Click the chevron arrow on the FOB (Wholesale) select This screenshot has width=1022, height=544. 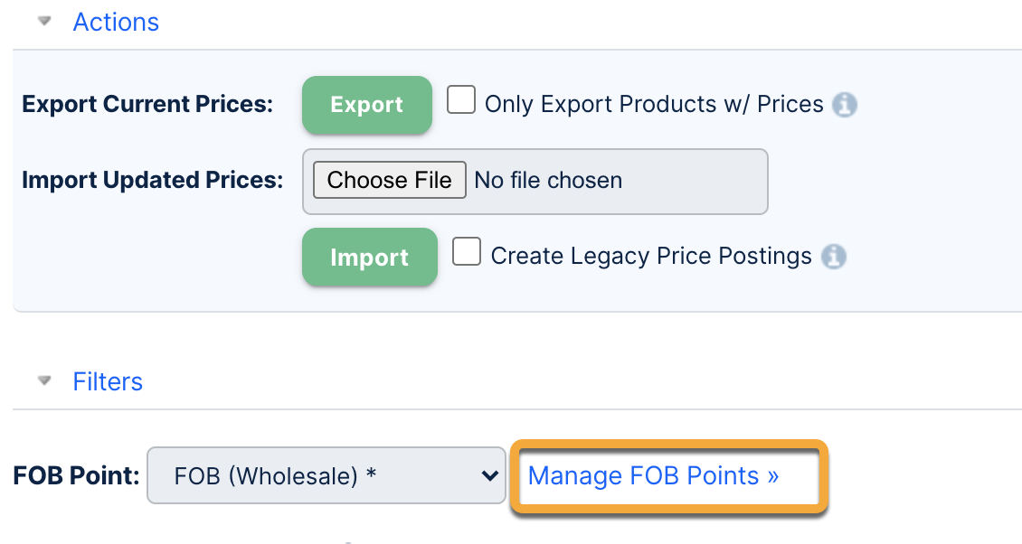tap(489, 475)
